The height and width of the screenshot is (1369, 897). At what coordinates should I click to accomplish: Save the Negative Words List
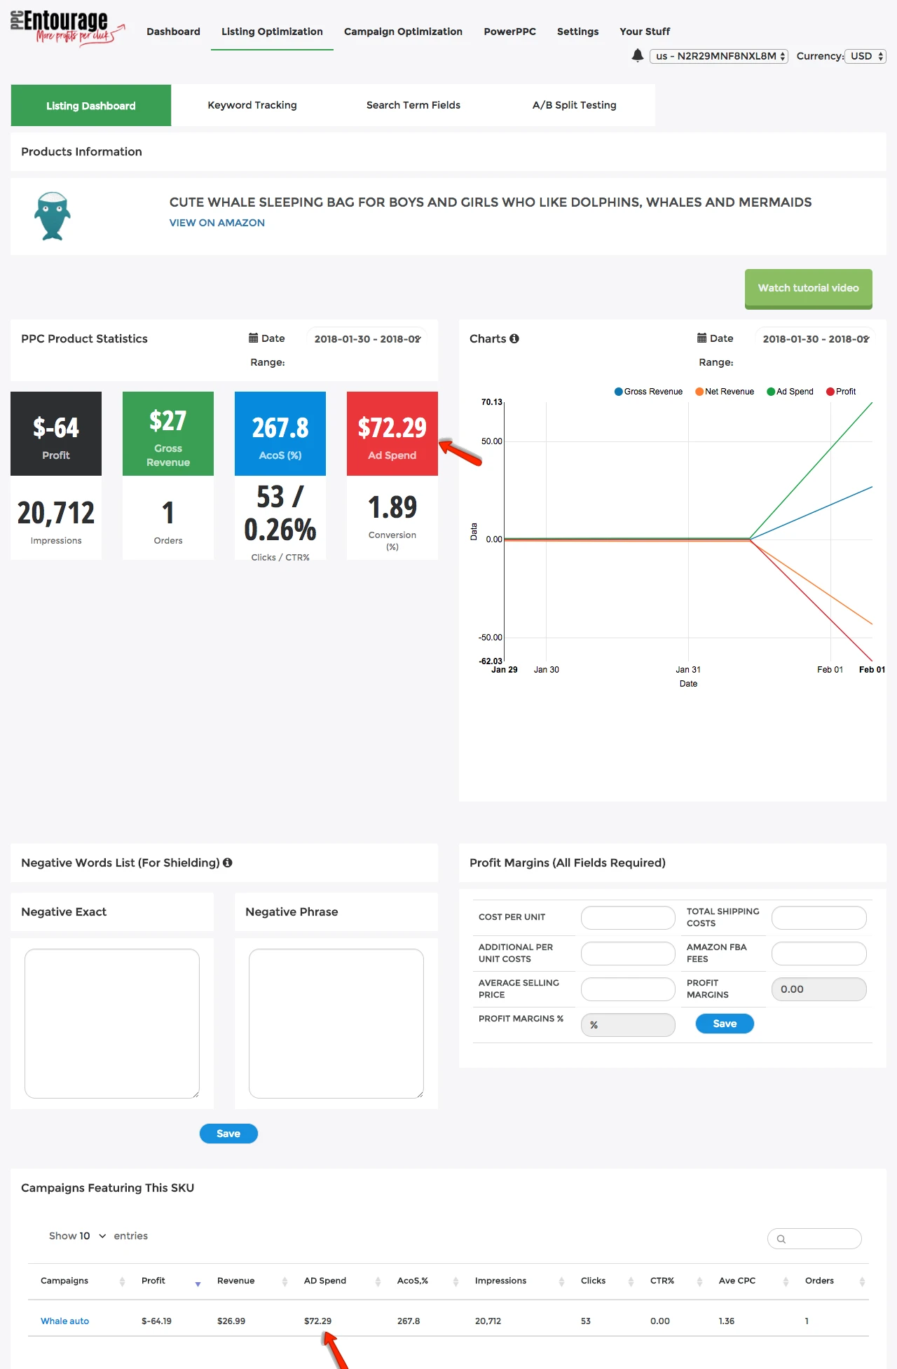pyautogui.click(x=228, y=1134)
